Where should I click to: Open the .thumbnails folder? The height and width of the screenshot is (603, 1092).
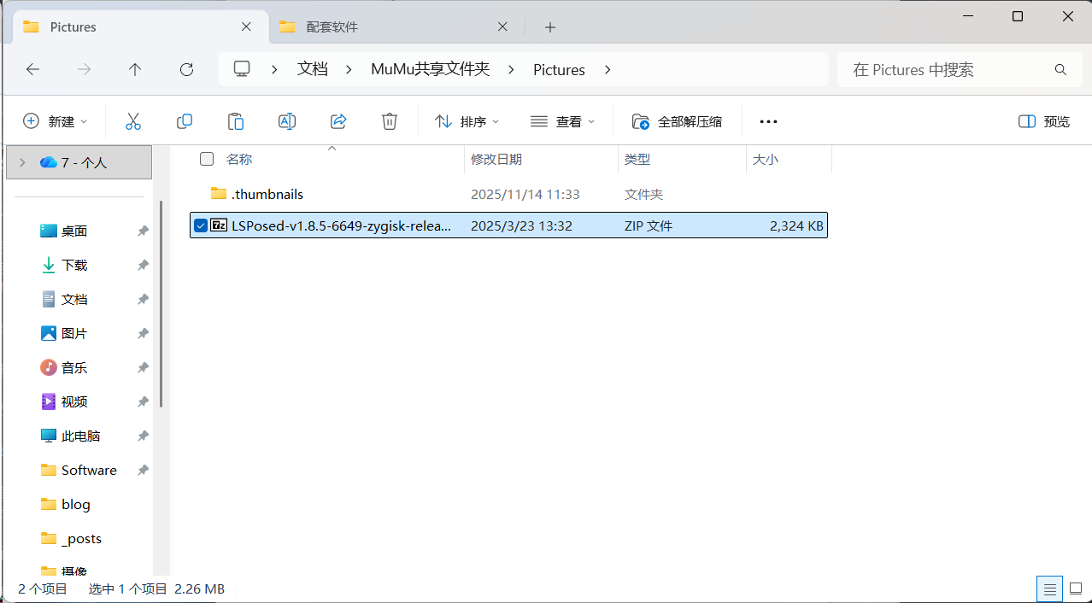coord(267,194)
